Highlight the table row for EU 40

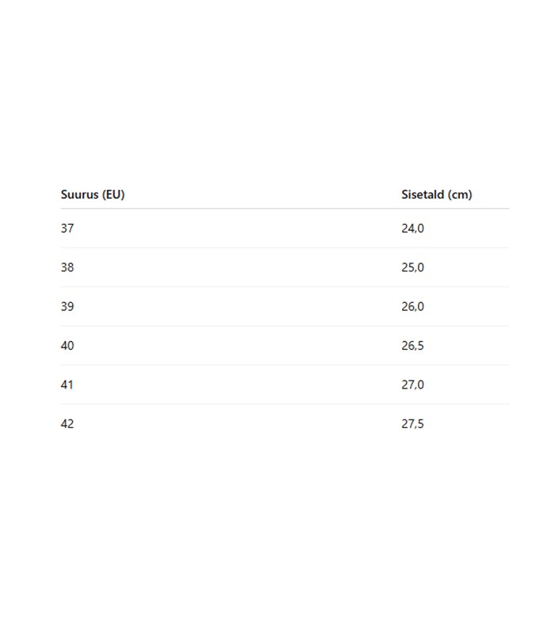tap(237, 346)
